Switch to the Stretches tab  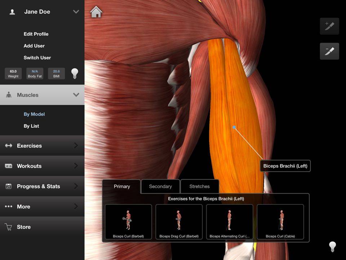point(199,186)
